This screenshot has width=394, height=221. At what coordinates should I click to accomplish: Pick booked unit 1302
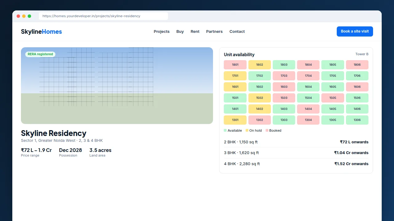point(259,120)
